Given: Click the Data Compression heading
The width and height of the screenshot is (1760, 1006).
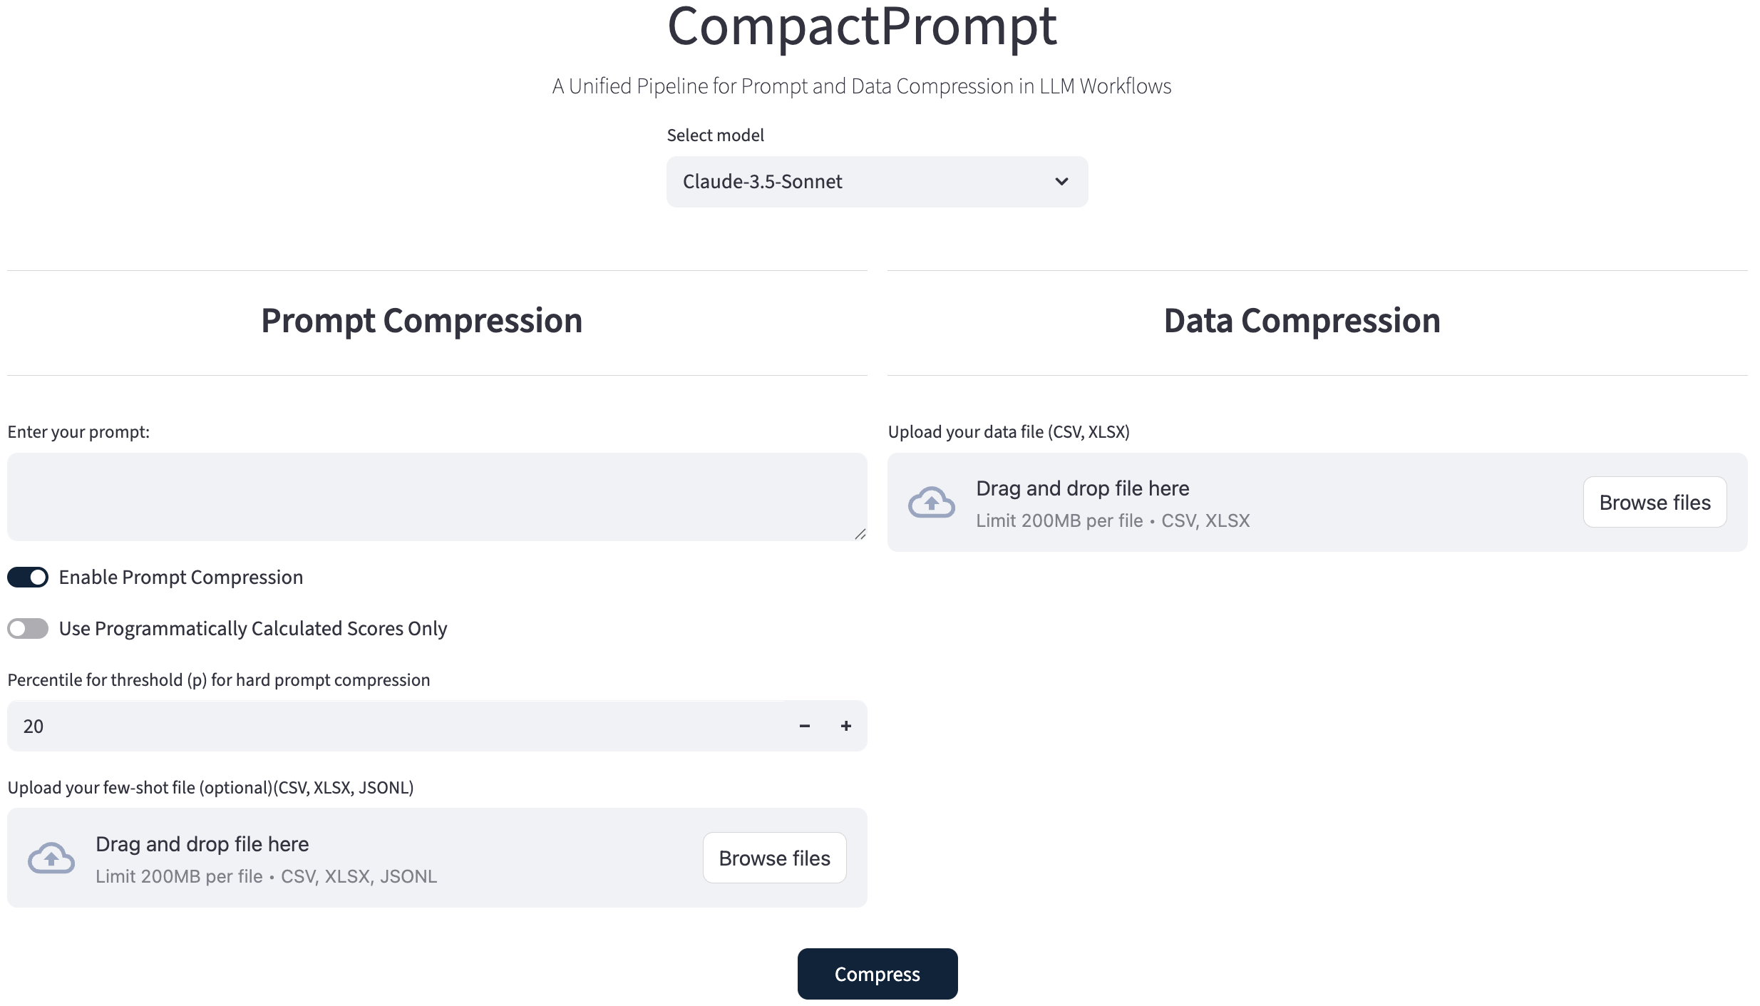Looking at the screenshot, I should tap(1302, 321).
